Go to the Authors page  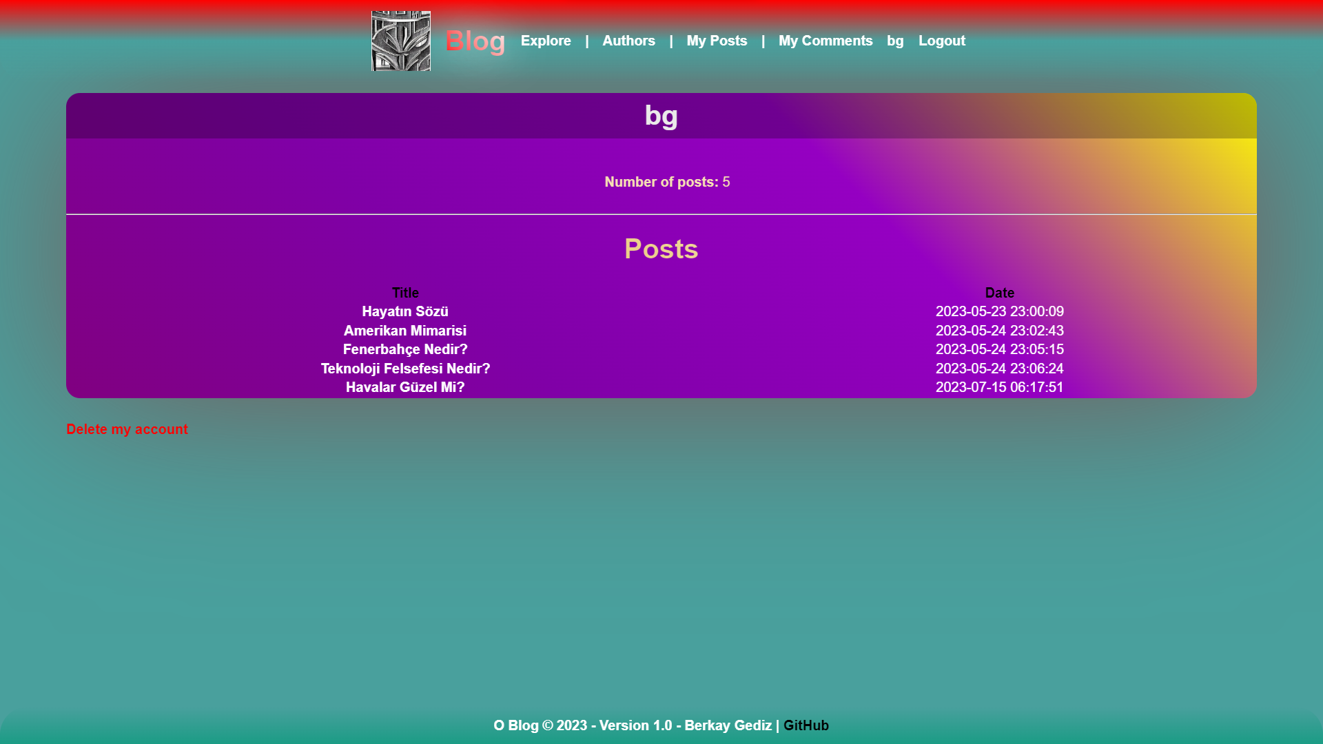[x=628, y=41]
